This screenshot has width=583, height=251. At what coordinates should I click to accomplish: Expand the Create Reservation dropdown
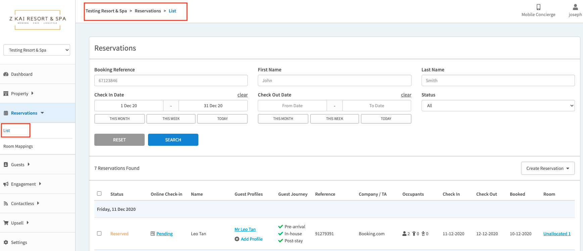tap(547, 168)
